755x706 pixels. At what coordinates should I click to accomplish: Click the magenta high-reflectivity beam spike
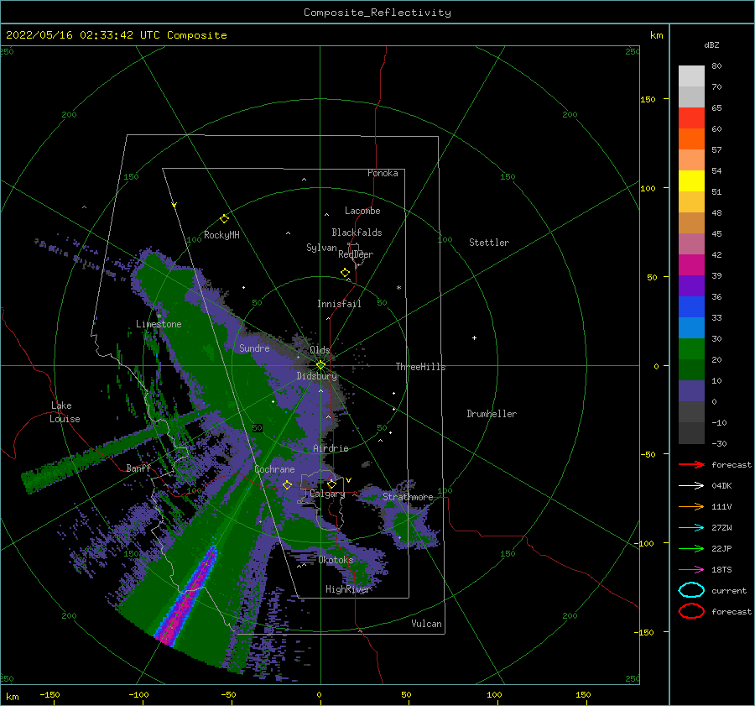[188, 595]
